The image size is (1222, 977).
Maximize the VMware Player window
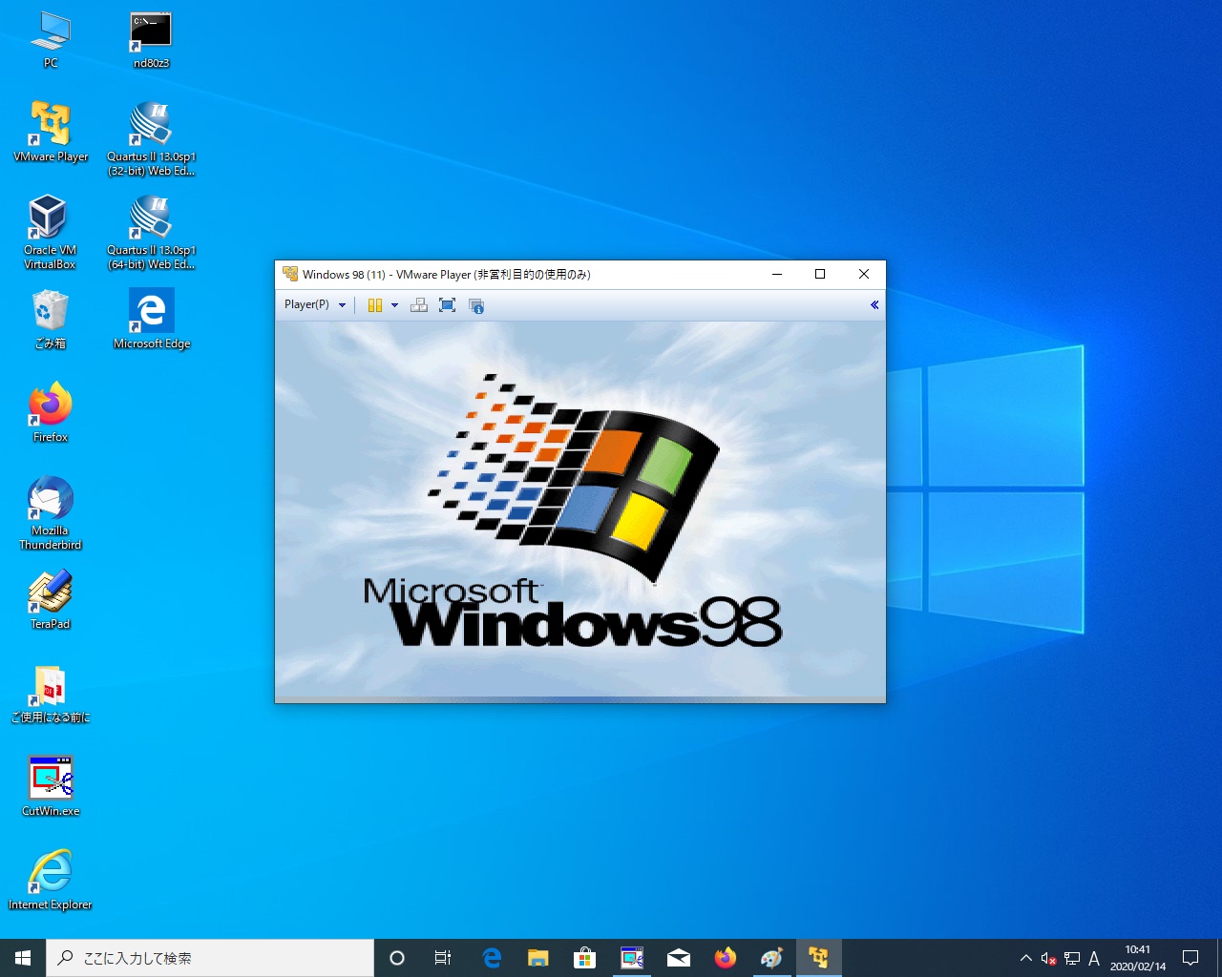click(x=819, y=274)
